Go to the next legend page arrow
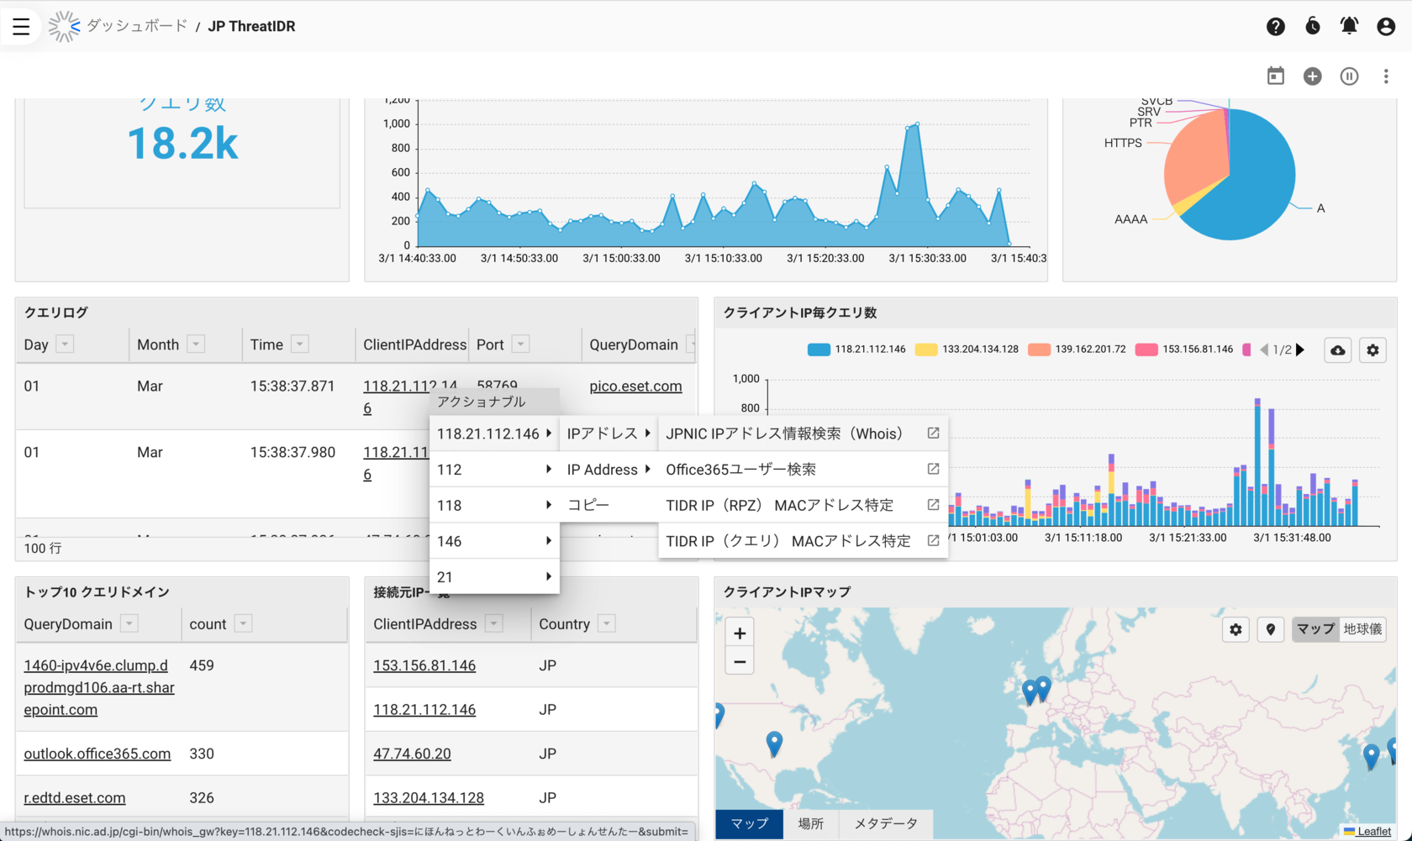The height and width of the screenshot is (841, 1412). tap(1300, 350)
